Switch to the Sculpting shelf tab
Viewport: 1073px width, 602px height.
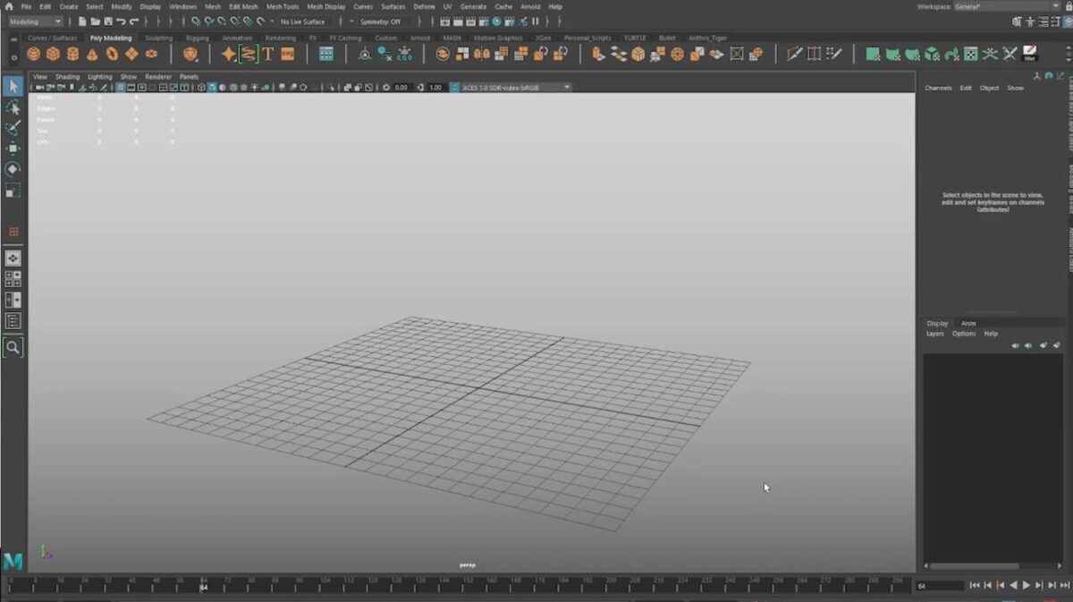coord(158,38)
